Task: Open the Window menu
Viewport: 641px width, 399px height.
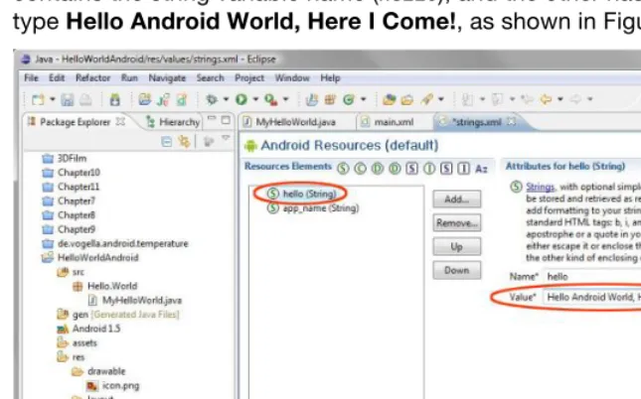Action: (x=292, y=77)
